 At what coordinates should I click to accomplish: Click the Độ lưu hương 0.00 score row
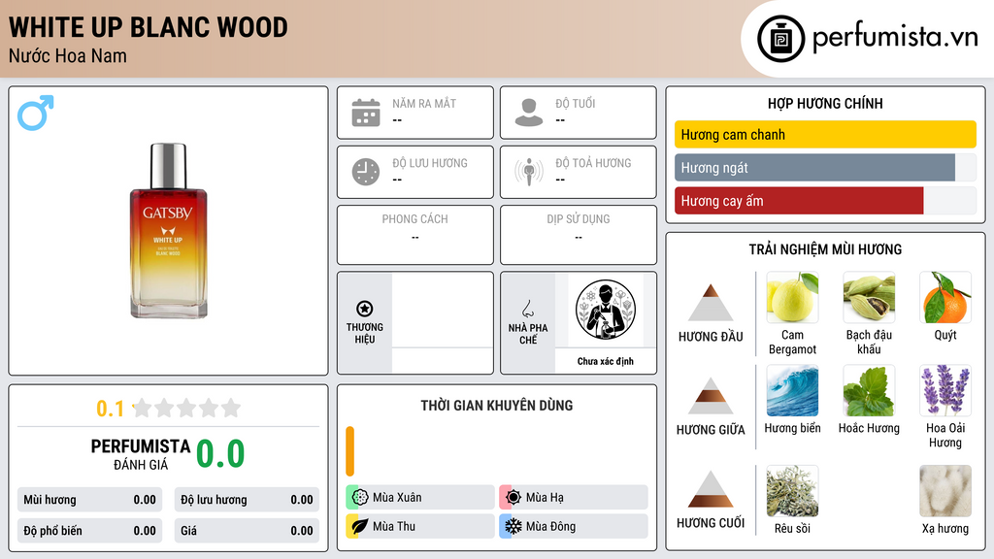247,500
